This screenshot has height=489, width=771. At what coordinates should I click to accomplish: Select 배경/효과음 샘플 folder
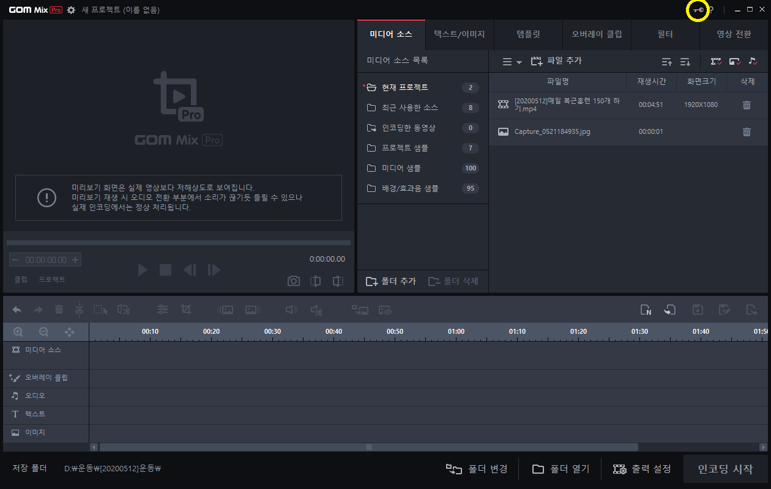click(x=422, y=188)
